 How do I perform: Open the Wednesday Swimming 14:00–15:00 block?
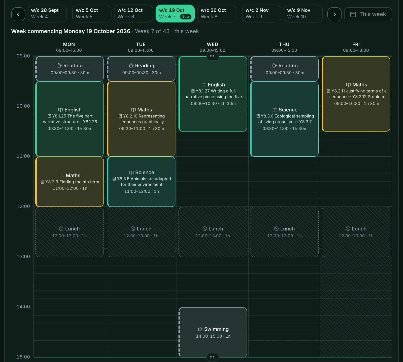tap(213, 332)
